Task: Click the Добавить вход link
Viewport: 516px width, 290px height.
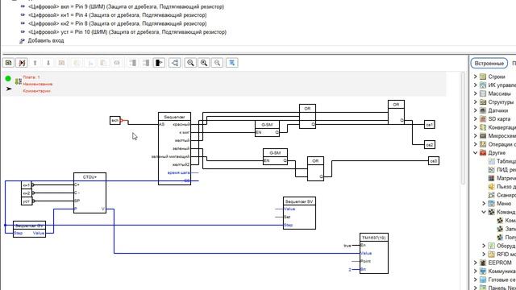Action: pos(46,41)
